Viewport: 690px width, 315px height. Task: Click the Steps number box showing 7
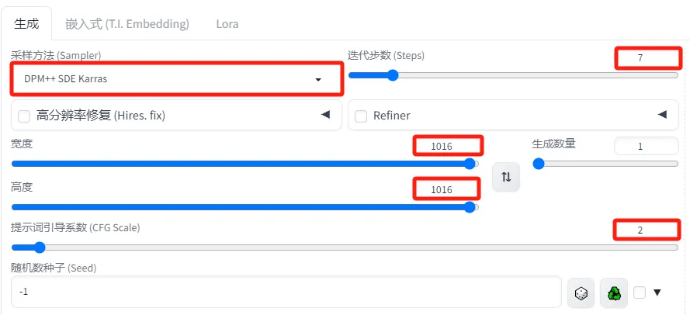click(x=648, y=58)
